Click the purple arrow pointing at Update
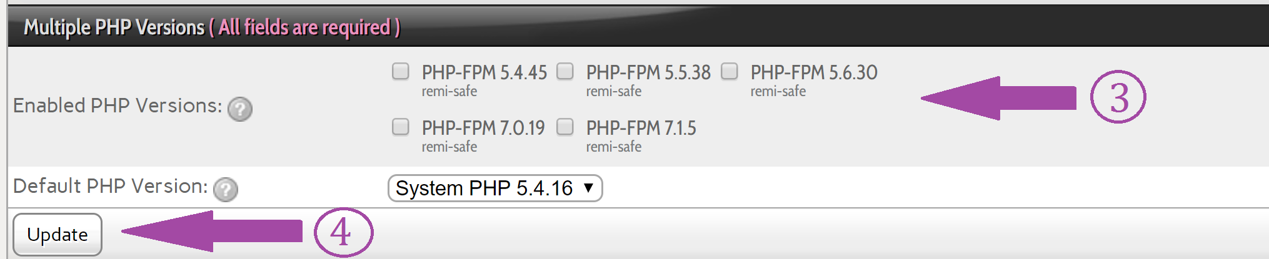 212,231
